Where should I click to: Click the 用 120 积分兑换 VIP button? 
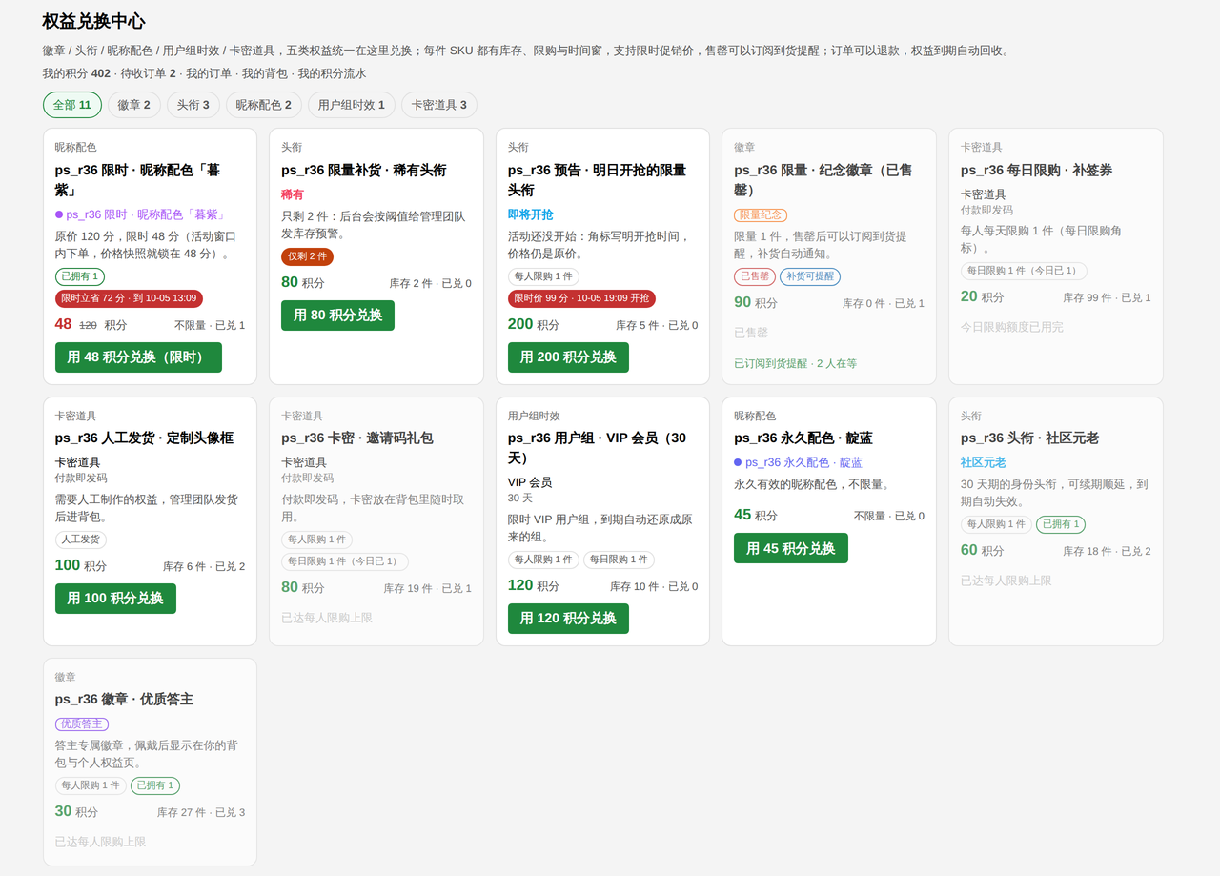568,619
